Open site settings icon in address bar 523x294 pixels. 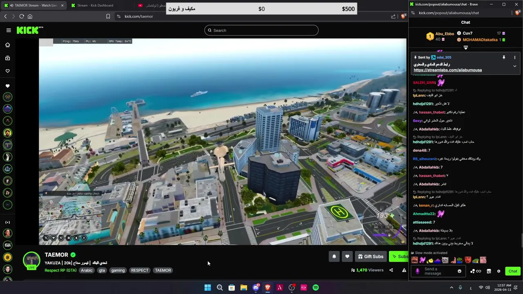118,16
